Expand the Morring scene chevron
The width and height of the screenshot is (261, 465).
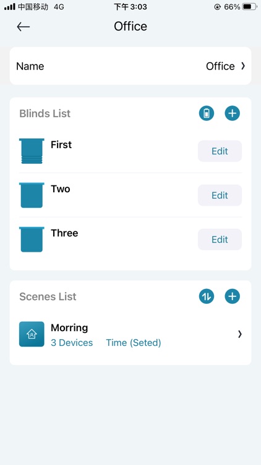[x=240, y=334]
